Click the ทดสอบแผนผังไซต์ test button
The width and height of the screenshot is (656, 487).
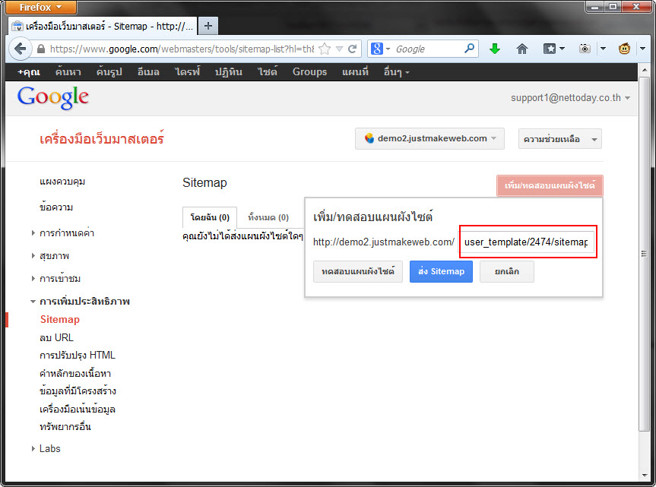click(x=358, y=272)
